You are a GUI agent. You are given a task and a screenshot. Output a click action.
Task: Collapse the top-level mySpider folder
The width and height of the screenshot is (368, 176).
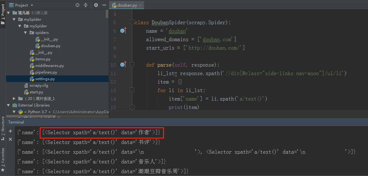14,19
